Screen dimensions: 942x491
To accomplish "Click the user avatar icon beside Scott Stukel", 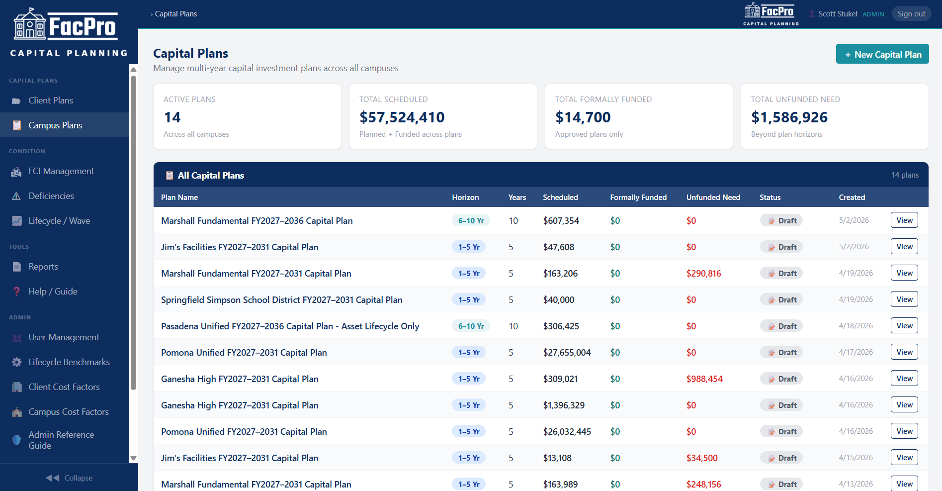I will (812, 14).
